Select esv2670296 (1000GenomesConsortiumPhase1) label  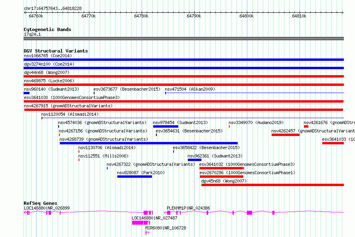(x=247, y=173)
